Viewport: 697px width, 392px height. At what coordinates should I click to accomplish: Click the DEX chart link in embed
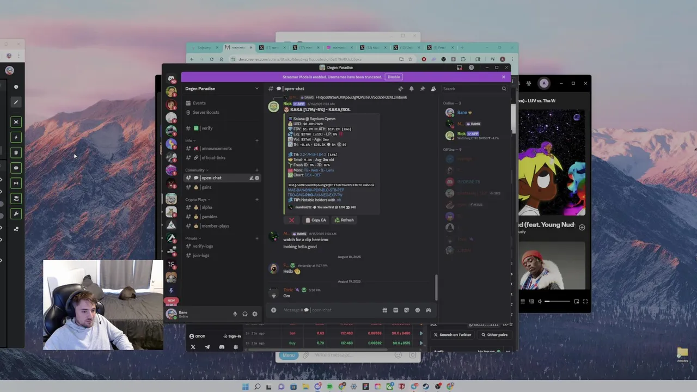pos(308,175)
